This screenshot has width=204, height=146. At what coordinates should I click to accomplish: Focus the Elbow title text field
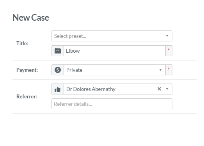(x=115, y=51)
